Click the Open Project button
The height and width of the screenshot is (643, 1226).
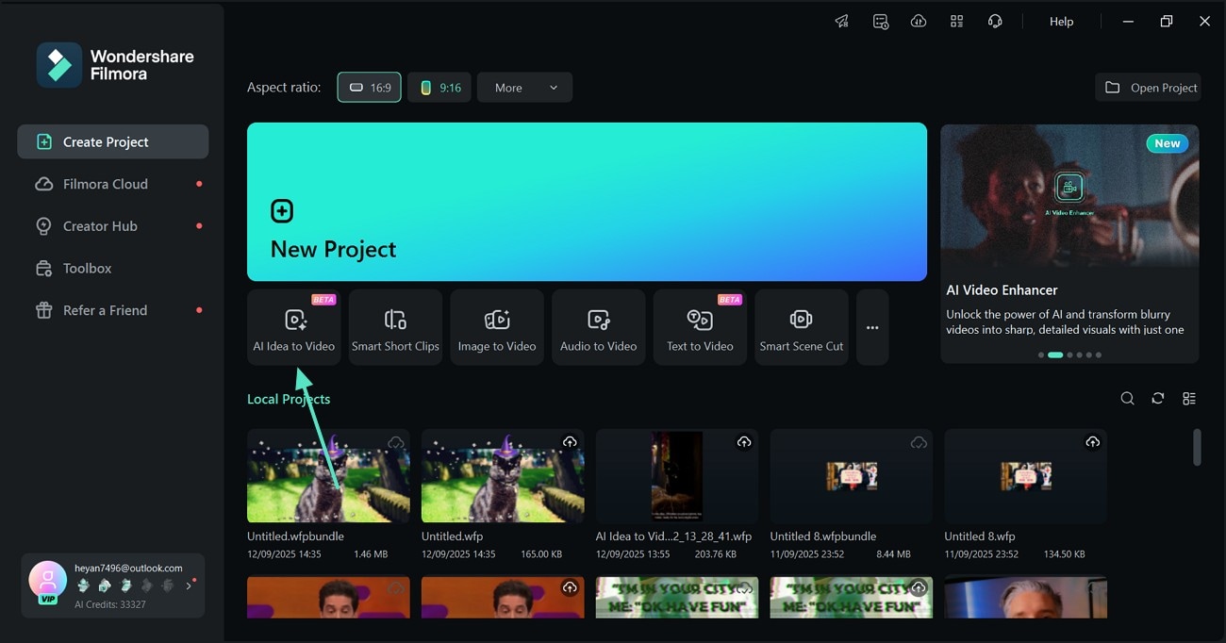pyautogui.click(x=1149, y=87)
